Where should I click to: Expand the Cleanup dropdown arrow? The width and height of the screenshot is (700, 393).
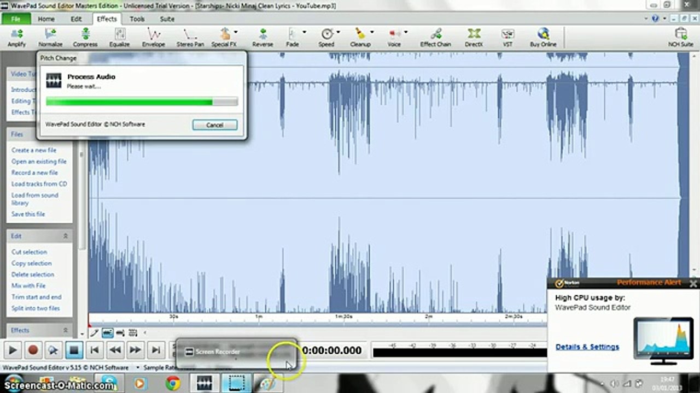[372, 32]
